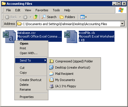128x107 pixels.
Task: Select the excelFile.xls file icon
Action: [71, 36]
